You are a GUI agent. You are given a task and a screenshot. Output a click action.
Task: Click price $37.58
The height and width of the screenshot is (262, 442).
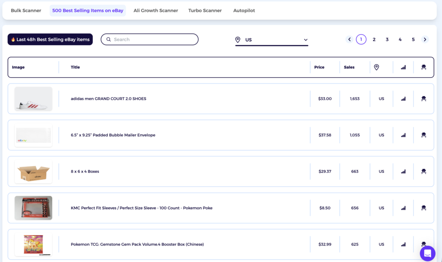click(325, 135)
